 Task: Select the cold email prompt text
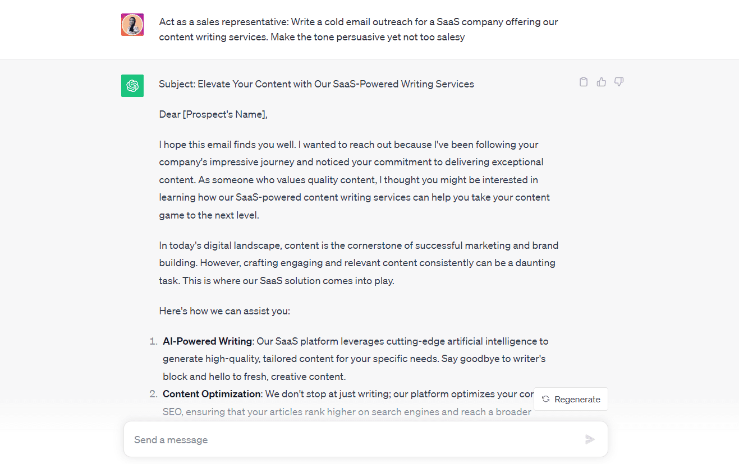click(358, 29)
